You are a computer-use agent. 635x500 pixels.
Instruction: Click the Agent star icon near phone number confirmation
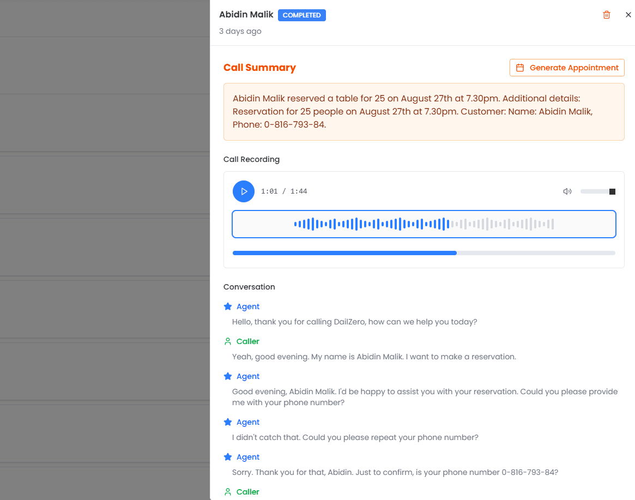coord(228,456)
